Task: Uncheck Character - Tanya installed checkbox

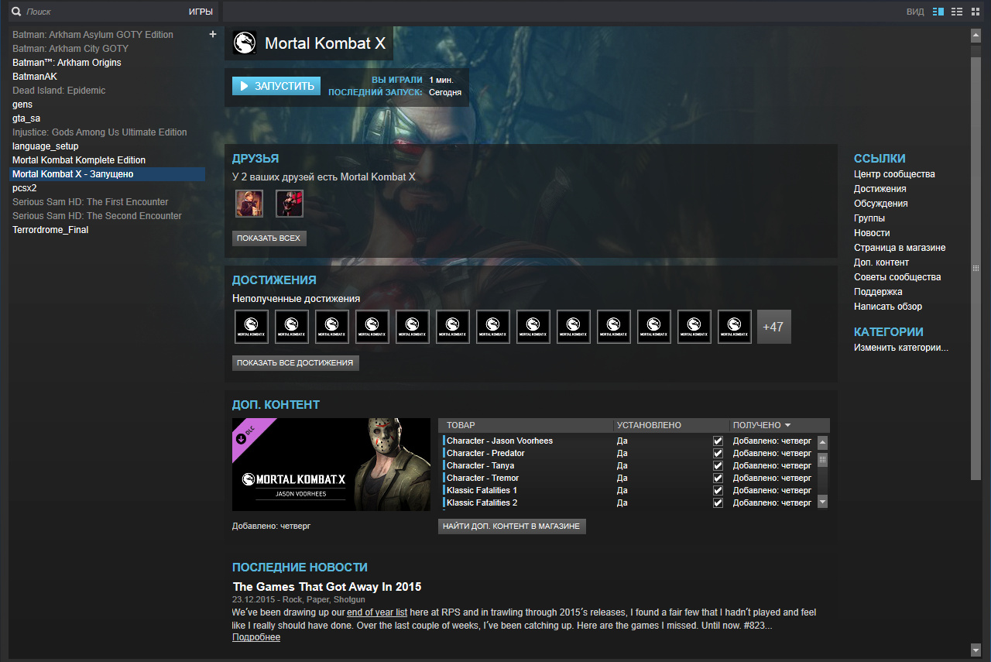Action: (x=718, y=465)
